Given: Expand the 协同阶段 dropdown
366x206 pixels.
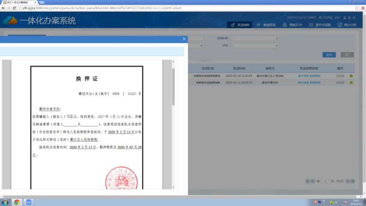Looking at the screenshot, I should coord(255,38).
